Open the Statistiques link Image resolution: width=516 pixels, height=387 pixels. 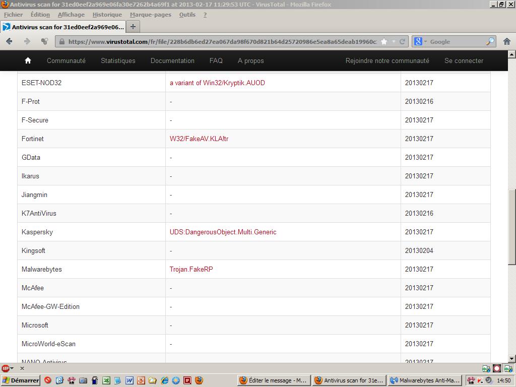[118, 60]
